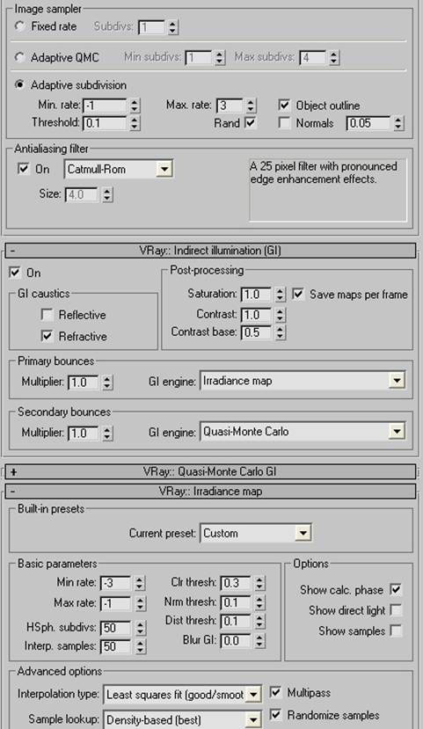The height and width of the screenshot is (729, 423).
Task: Open the Interpolation type dropdown
Action: coord(182,695)
